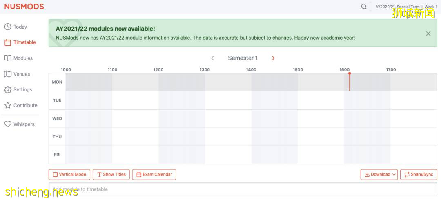This screenshot has width=441, height=200.
Task: Click the Add module to timetable field
Action: click(243, 189)
